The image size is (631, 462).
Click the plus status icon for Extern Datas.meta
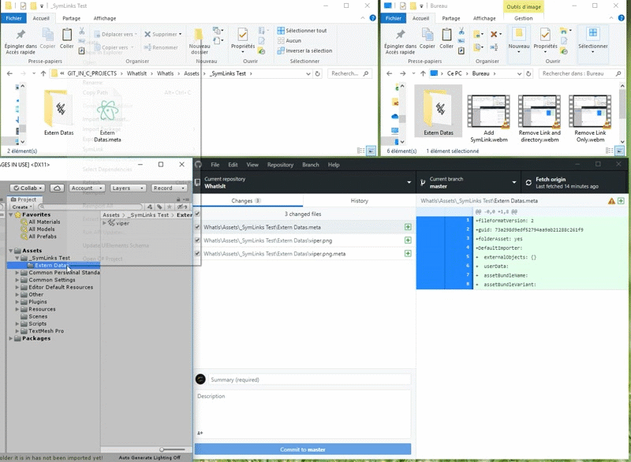coord(408,227)
